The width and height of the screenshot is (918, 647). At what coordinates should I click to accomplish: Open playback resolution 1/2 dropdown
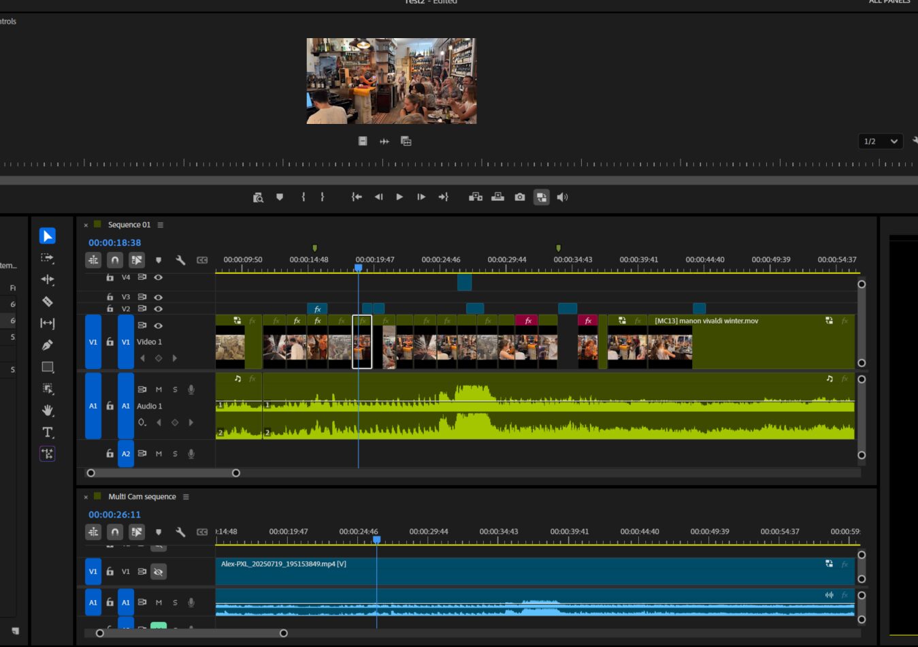881,141
